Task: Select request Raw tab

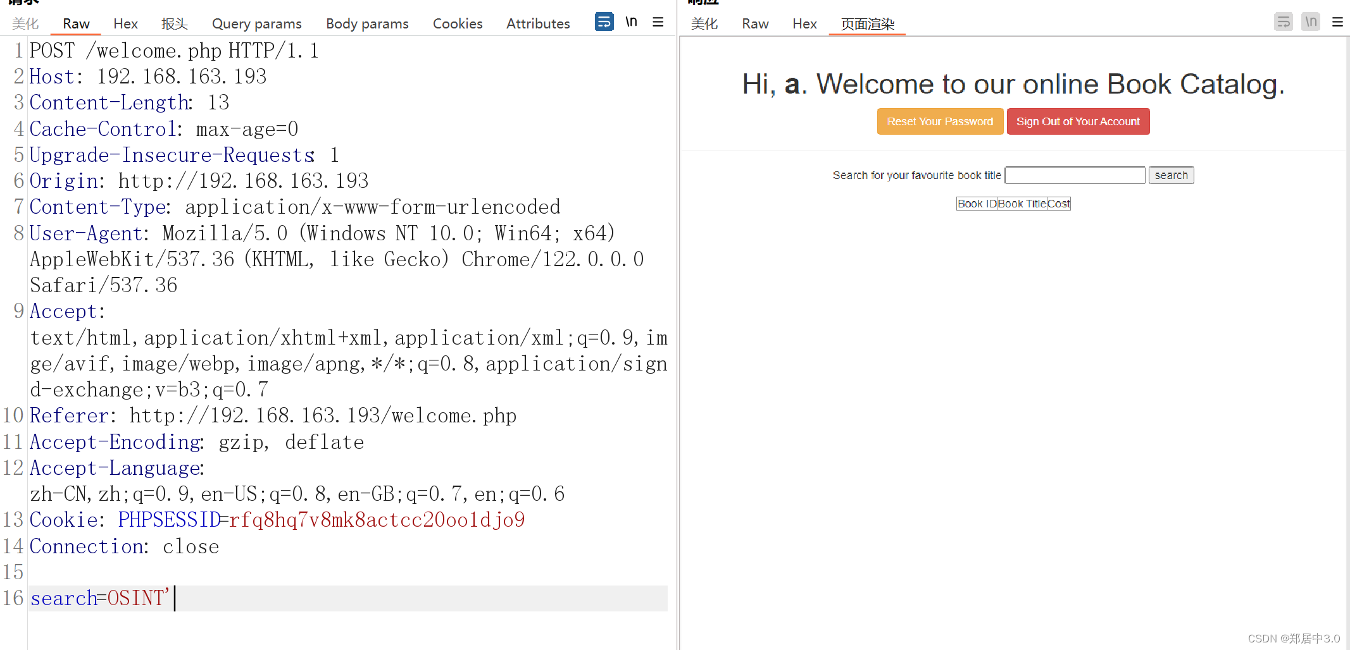Action: [x=76, y=24]
